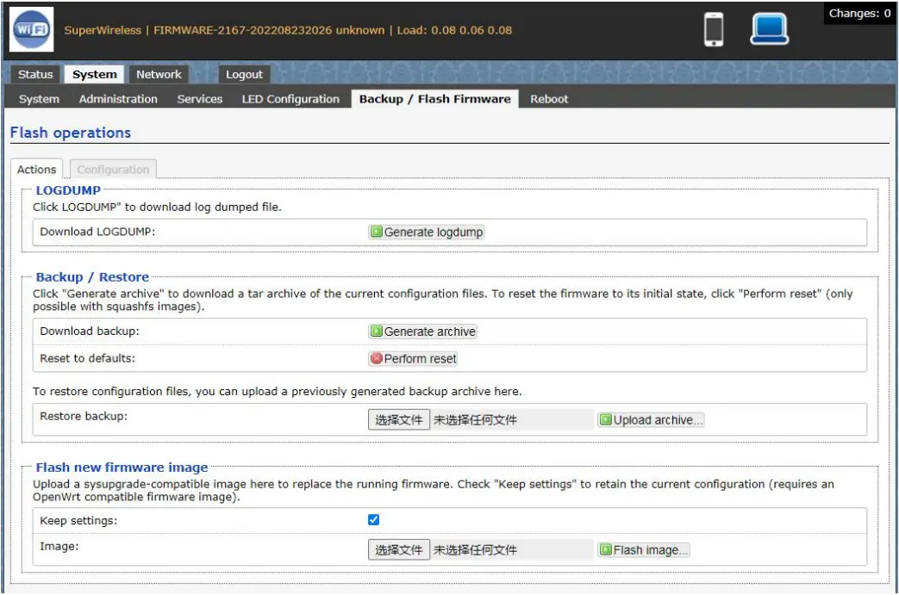Click the red Perform reset icon
This screenshot has height=595, width=899.
point(377,359)
